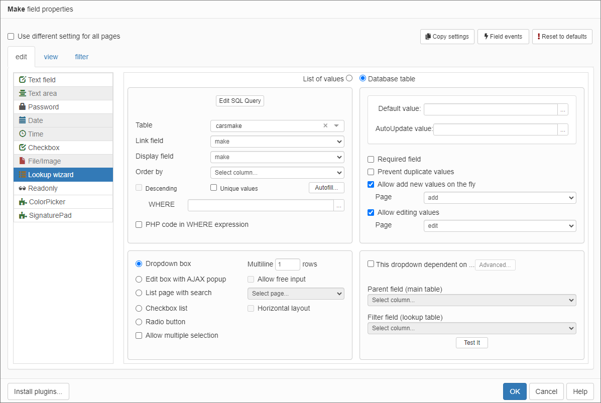The height and width of the screenshot is (403, 601).
Task: Enable the Required field checkbox
Action: [371, 159]
